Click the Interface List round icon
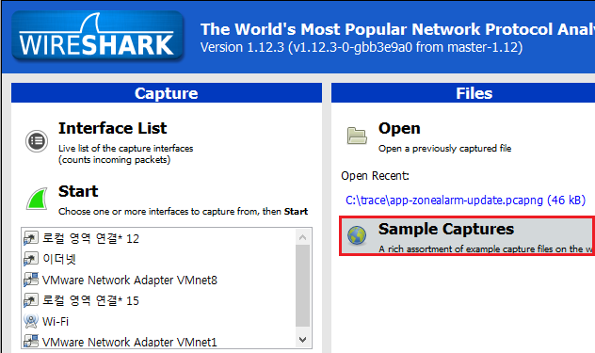The width and height of the screenshot is (595, 353). click(37, 141)
